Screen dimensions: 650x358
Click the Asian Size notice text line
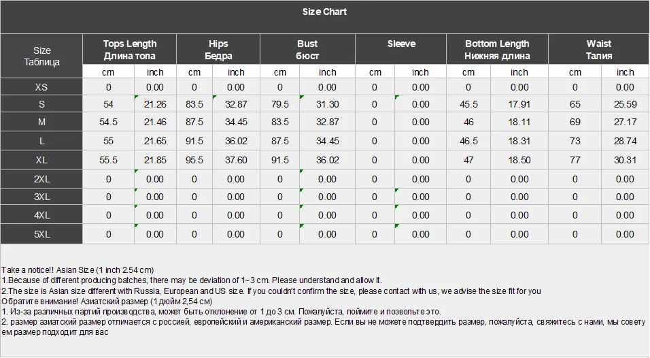click(78, 270)
